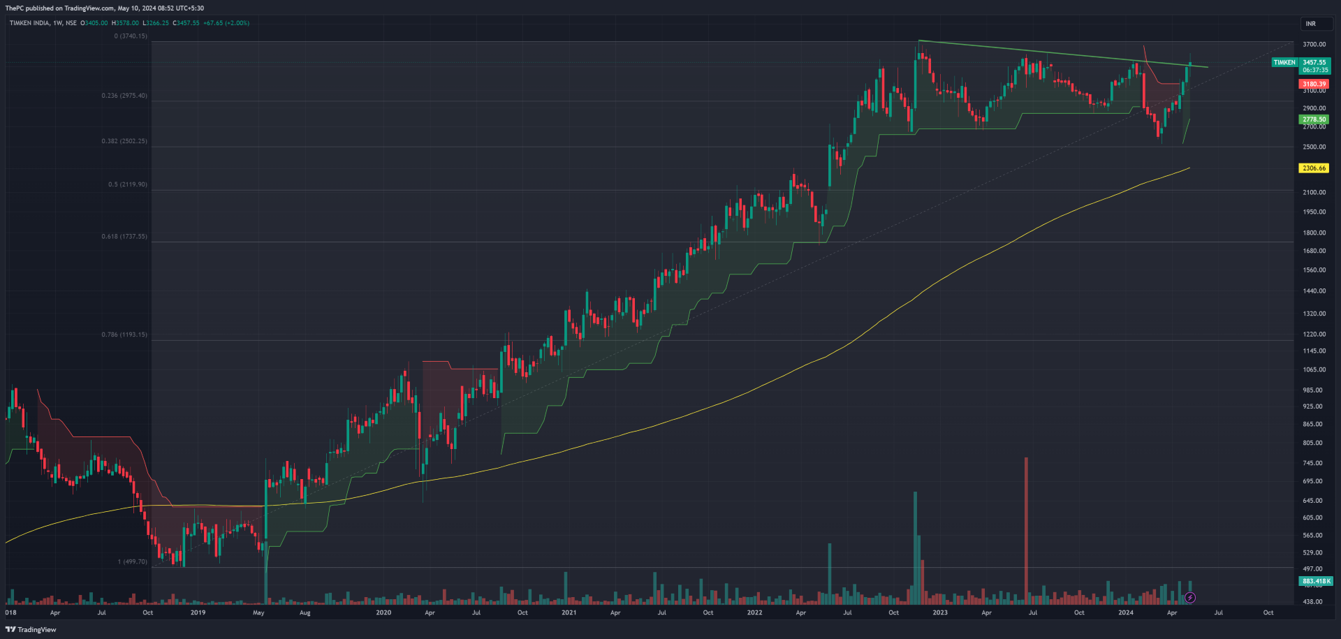Click the 1 (499.70) Fibonacci level label
The width and height of the screenshot is (1341, 639).
(132, 561)
